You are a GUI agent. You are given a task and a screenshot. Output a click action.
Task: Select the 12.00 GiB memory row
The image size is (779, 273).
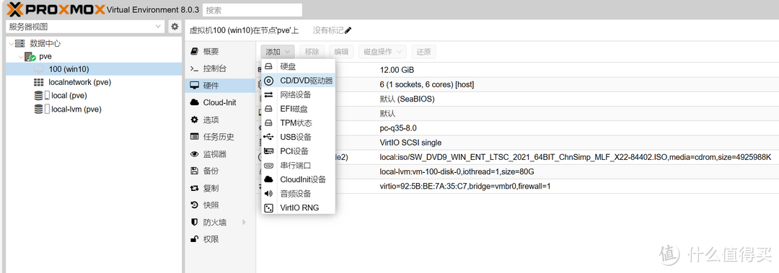517,70
